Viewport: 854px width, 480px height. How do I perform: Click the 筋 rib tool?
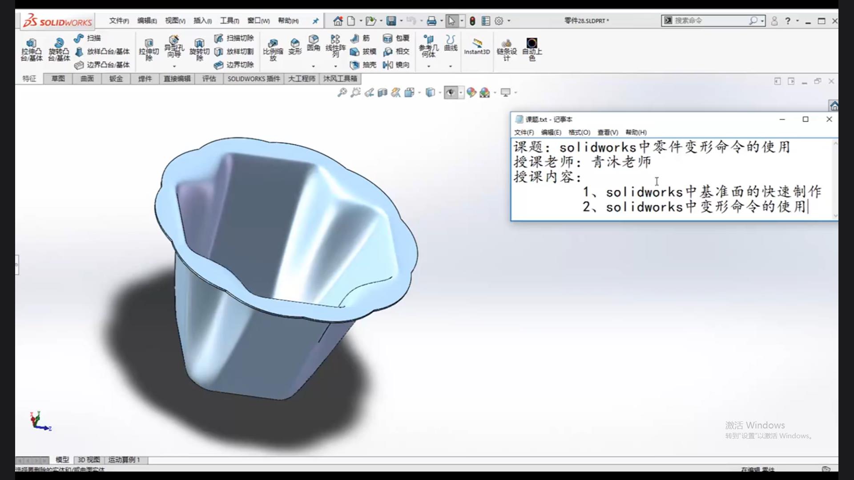[x=360, y=38]
